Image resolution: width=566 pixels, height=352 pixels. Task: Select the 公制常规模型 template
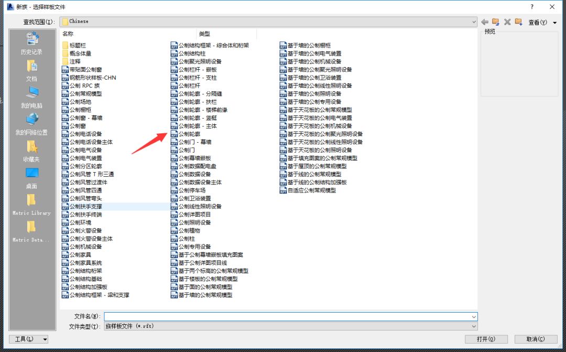(82, 93)
